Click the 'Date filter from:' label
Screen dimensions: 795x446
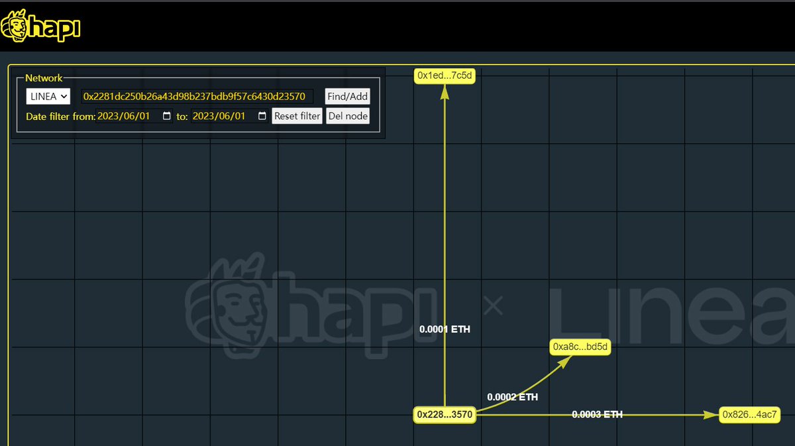coord(60,117)
